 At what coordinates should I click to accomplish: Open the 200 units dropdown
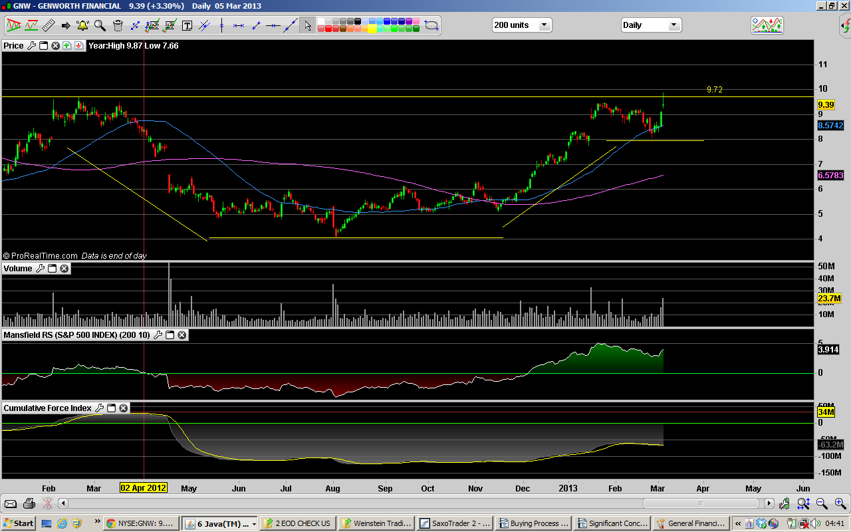[545, 25]
